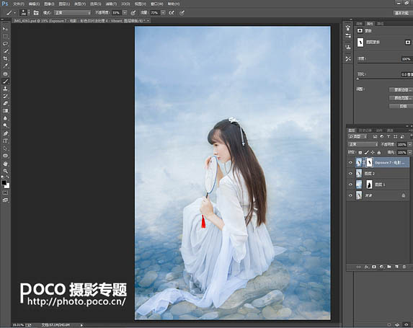This screenshot has height=328, width=413.
Task: Open the Clone Source panel icon in dock
Action: [x=348, y=47]
